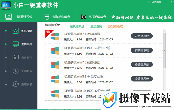Install 极速装机Win8.1 64位专业版 with 安装此系统

[x=142, y=79]
